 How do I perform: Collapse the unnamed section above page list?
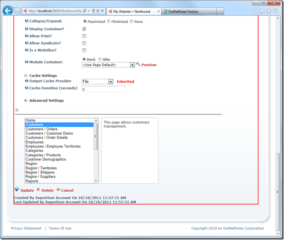click(x=17, y=110)
